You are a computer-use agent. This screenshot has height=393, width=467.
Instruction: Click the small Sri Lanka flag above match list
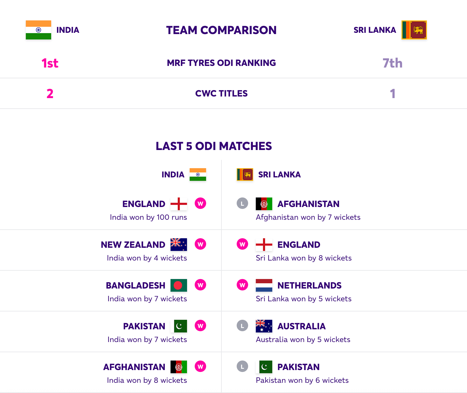click(x=245, y=175)
